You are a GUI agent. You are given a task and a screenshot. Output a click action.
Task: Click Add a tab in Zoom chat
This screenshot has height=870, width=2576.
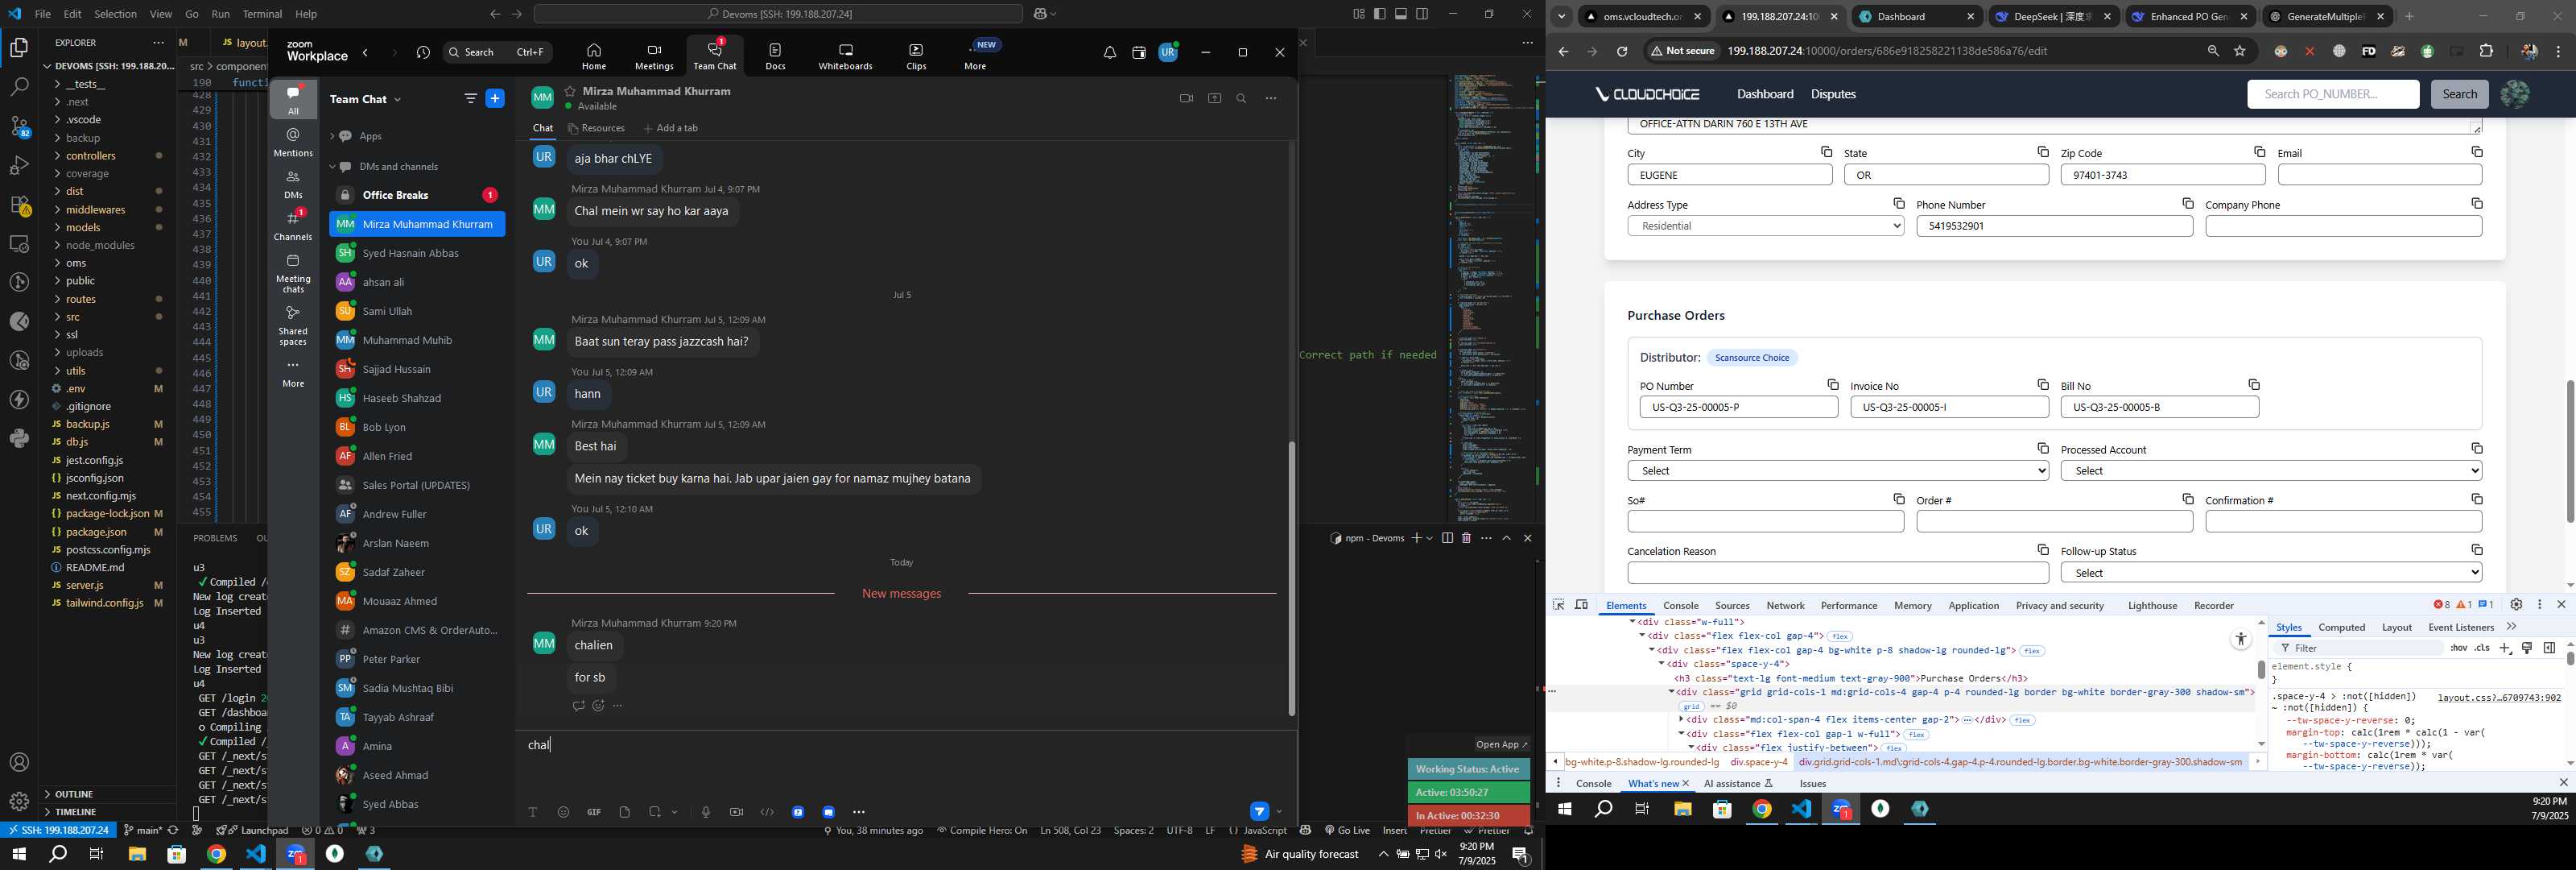tap(670, 128)
